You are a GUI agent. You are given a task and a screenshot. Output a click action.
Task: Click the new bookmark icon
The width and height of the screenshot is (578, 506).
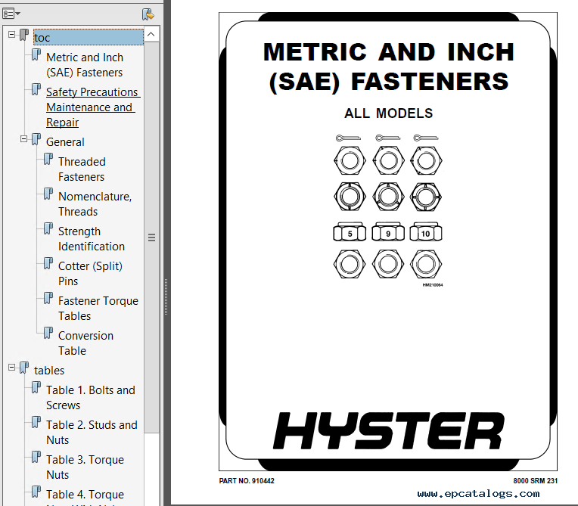(x=148, y=14)
